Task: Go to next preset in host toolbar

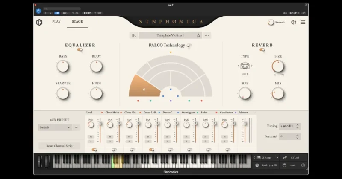Action: pyautogui.click(x=50, y=13)
